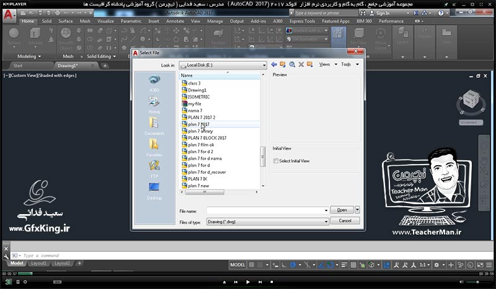496x289 pixels.
Task: Click Sign In in the title bar
Action: (x=383, y=13)
